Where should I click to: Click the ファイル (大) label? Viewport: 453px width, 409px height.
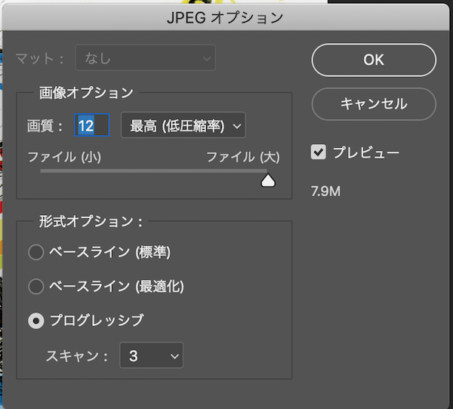[x=243, y=158]
